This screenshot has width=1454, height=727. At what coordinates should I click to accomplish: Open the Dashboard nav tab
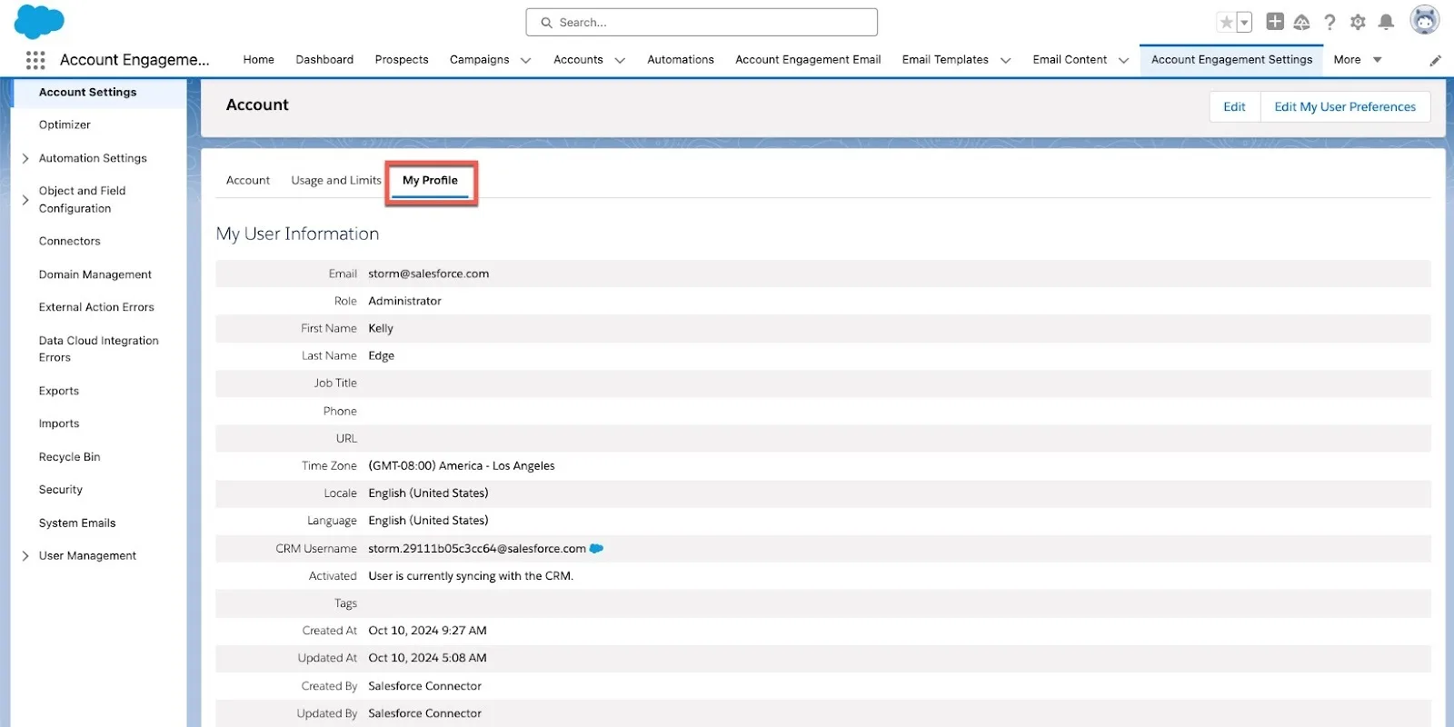click(324, 60)
